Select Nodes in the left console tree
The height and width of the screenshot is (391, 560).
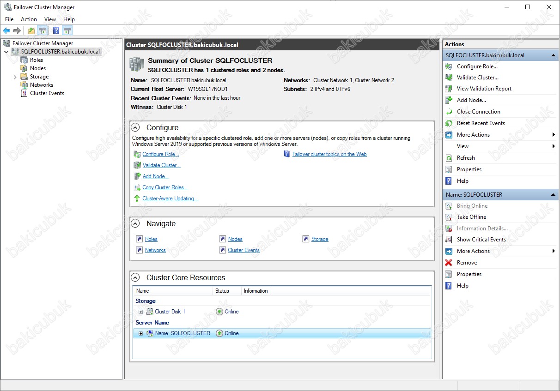pos(38,68)
